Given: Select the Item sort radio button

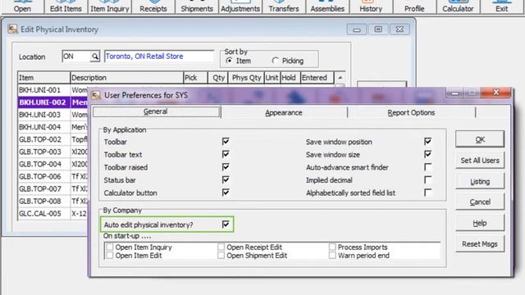Looking at the screenshot, I should [x=230, y=61].
